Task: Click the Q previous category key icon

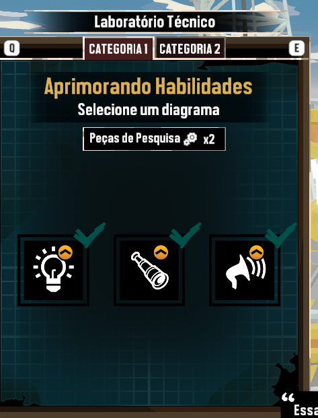Action: (11, 48)
